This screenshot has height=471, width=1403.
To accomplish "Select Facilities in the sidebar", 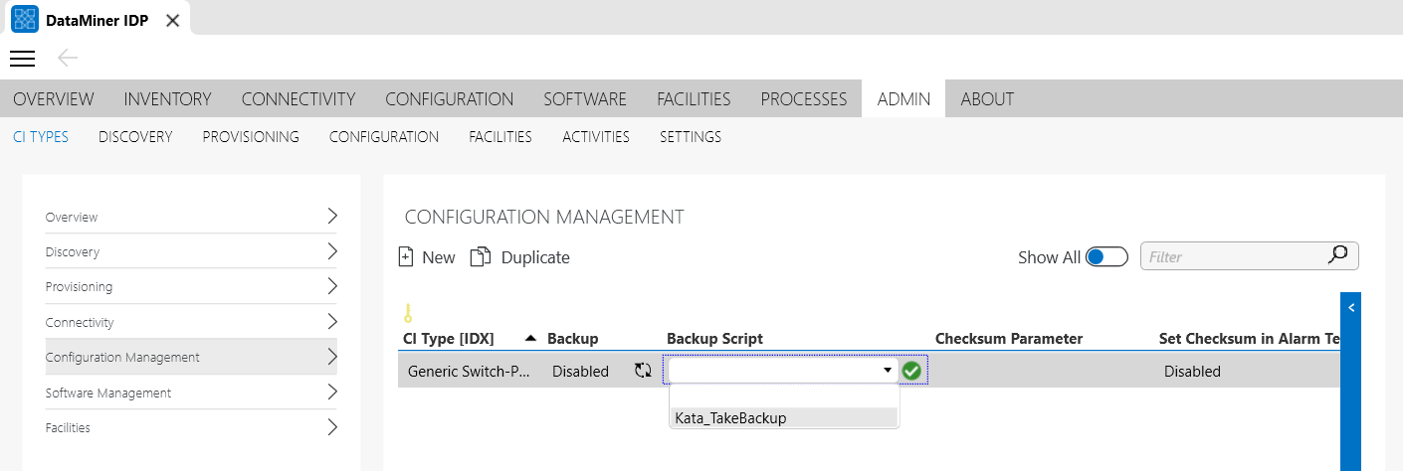I will tap(191, 427).
